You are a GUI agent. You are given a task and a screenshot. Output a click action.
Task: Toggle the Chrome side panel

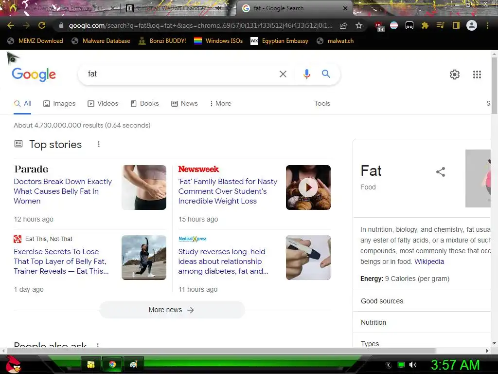click(456, 25)
